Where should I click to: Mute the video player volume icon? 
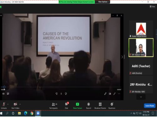coord(3,93)
